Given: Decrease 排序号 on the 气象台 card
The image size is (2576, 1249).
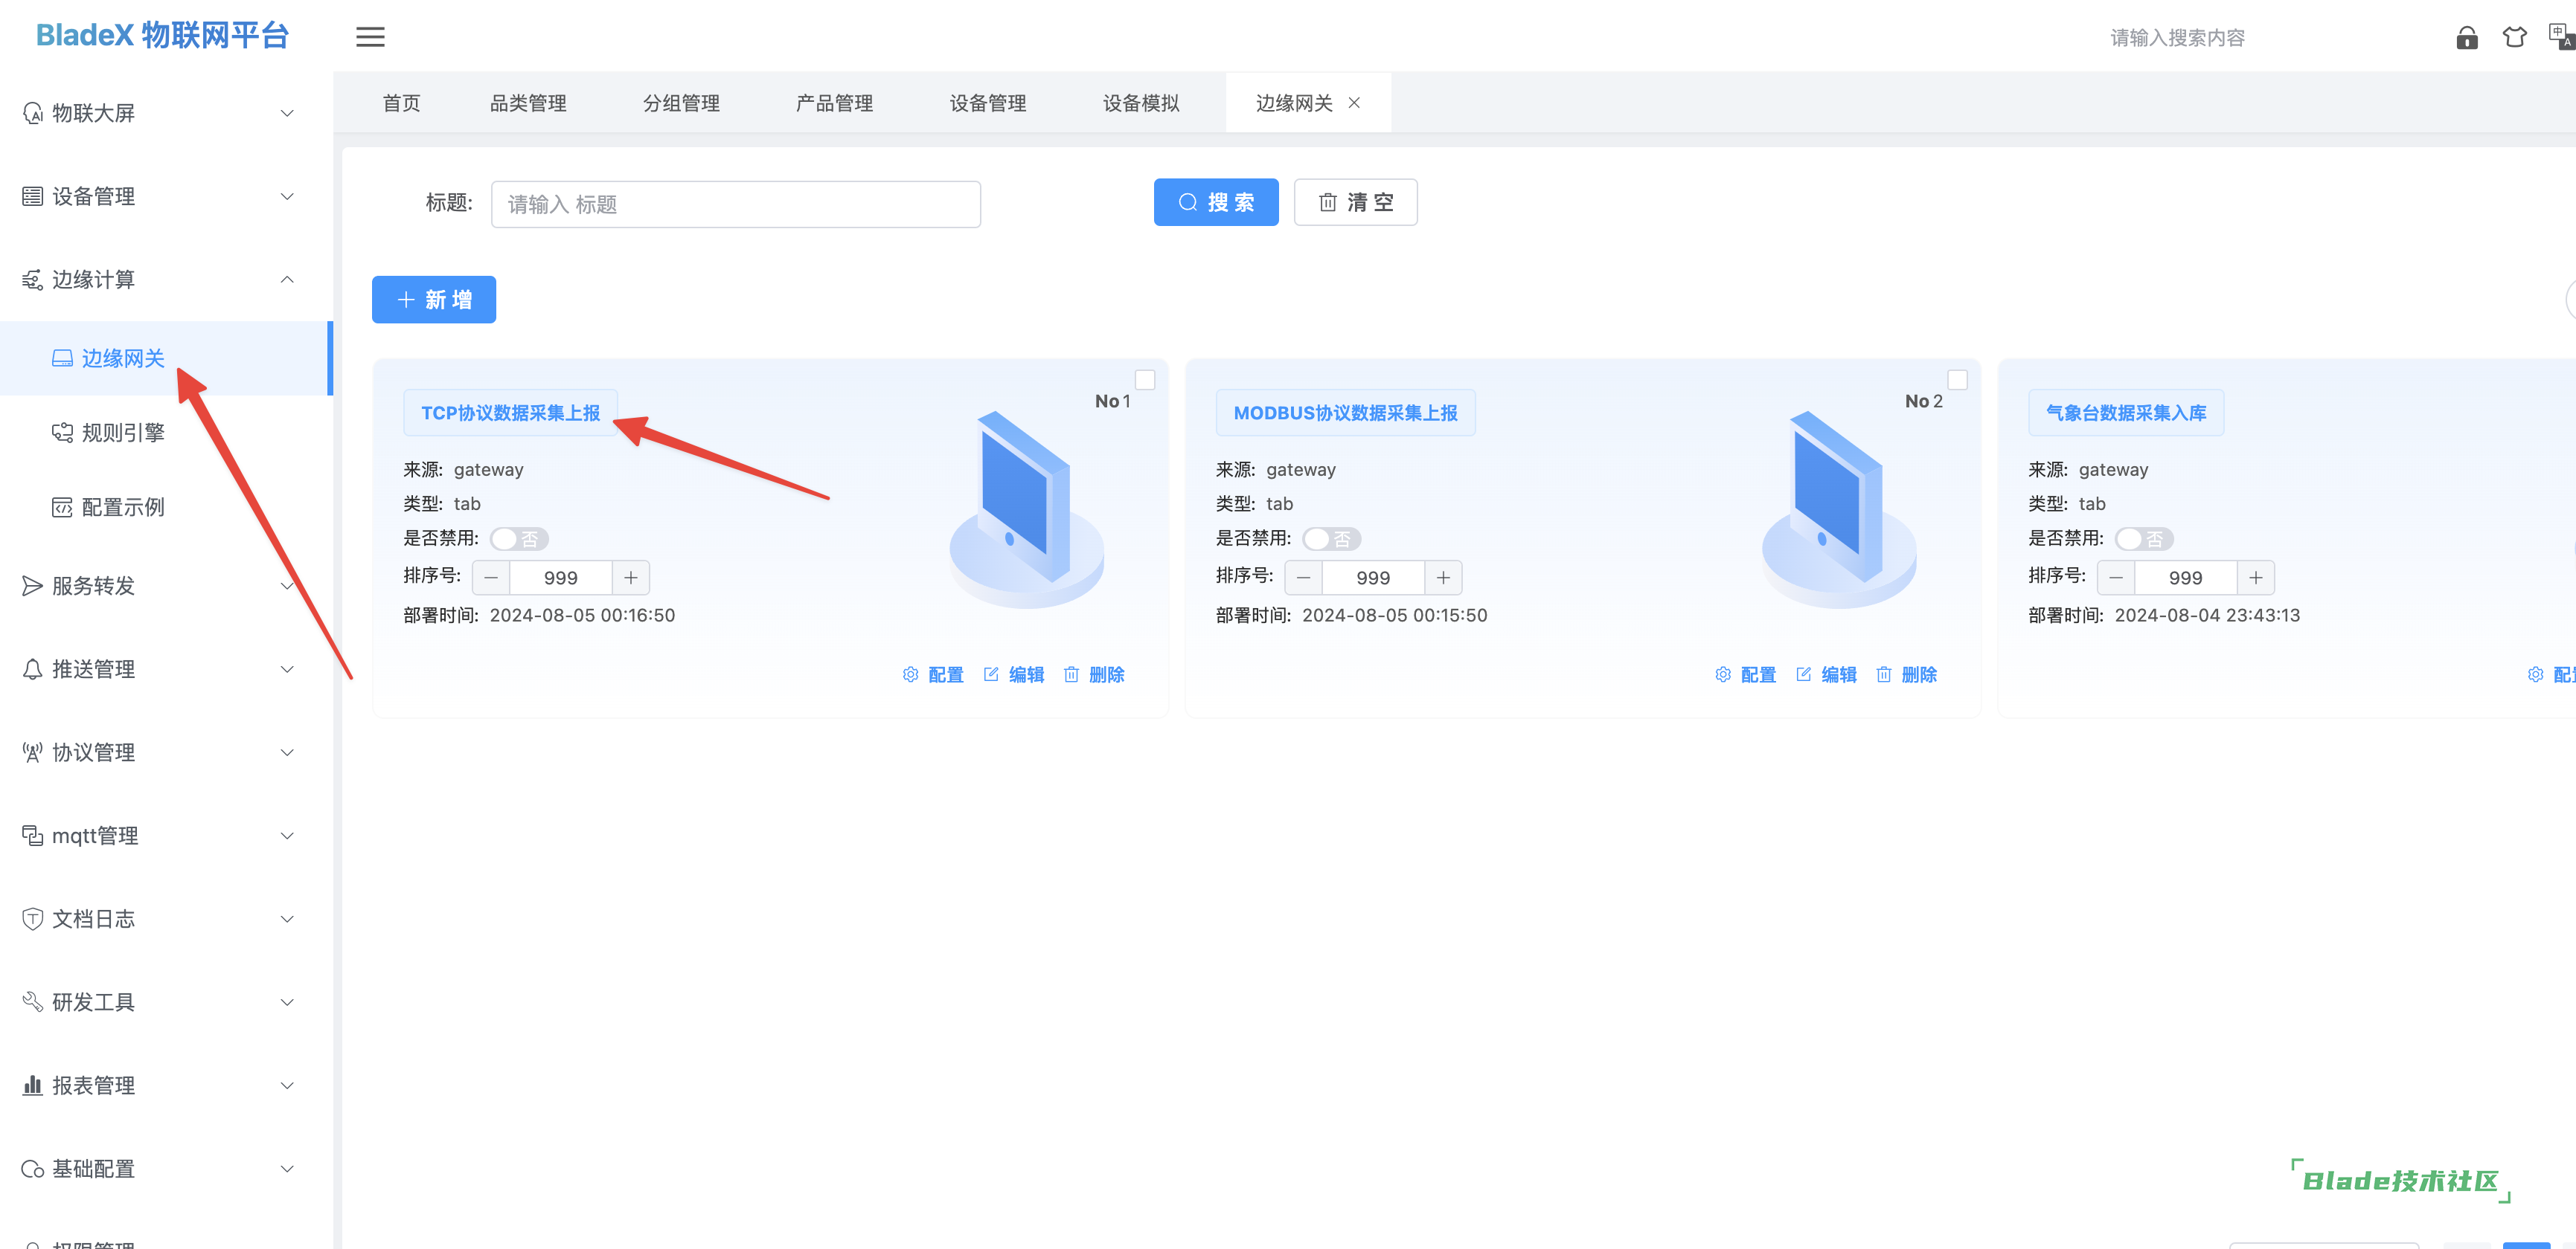Looking at the screenshot, I should pos(2116,578).
